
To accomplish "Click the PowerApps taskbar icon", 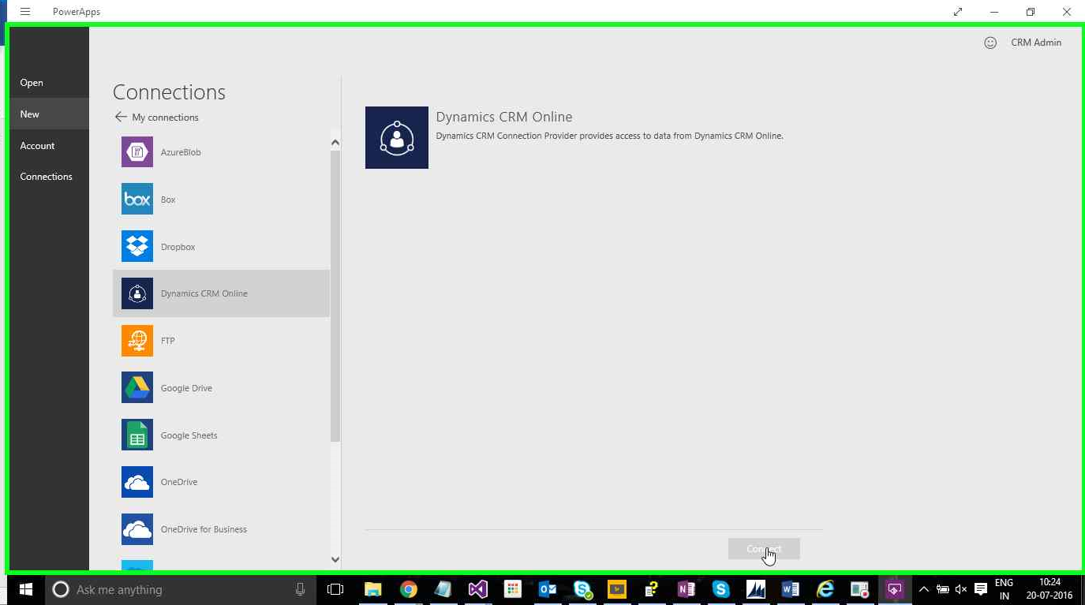I will click(x=894, y=589).
